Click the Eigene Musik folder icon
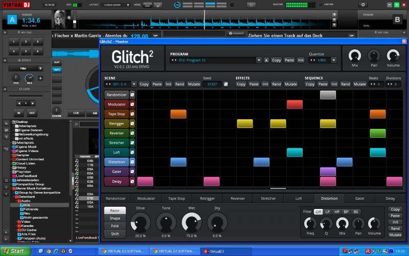The width and height of the screenshot is (409, 256). point(14,147)
